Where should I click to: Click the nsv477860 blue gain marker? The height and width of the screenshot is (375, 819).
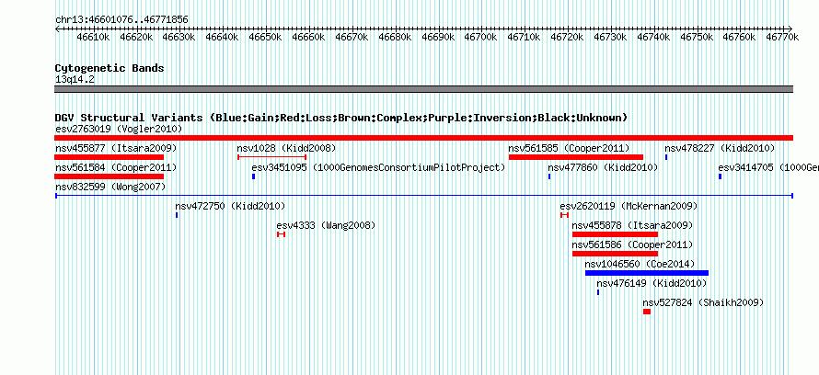(549, 176)
